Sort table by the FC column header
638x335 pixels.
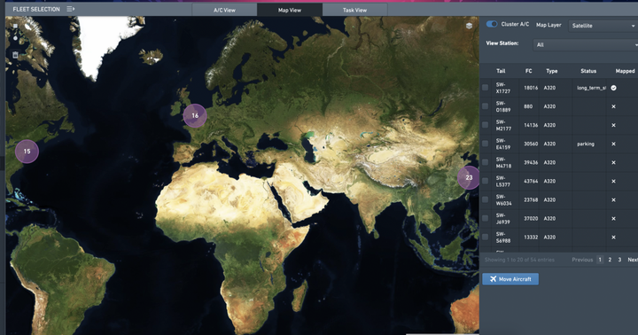pyautogui.click(x=528, y=71)
